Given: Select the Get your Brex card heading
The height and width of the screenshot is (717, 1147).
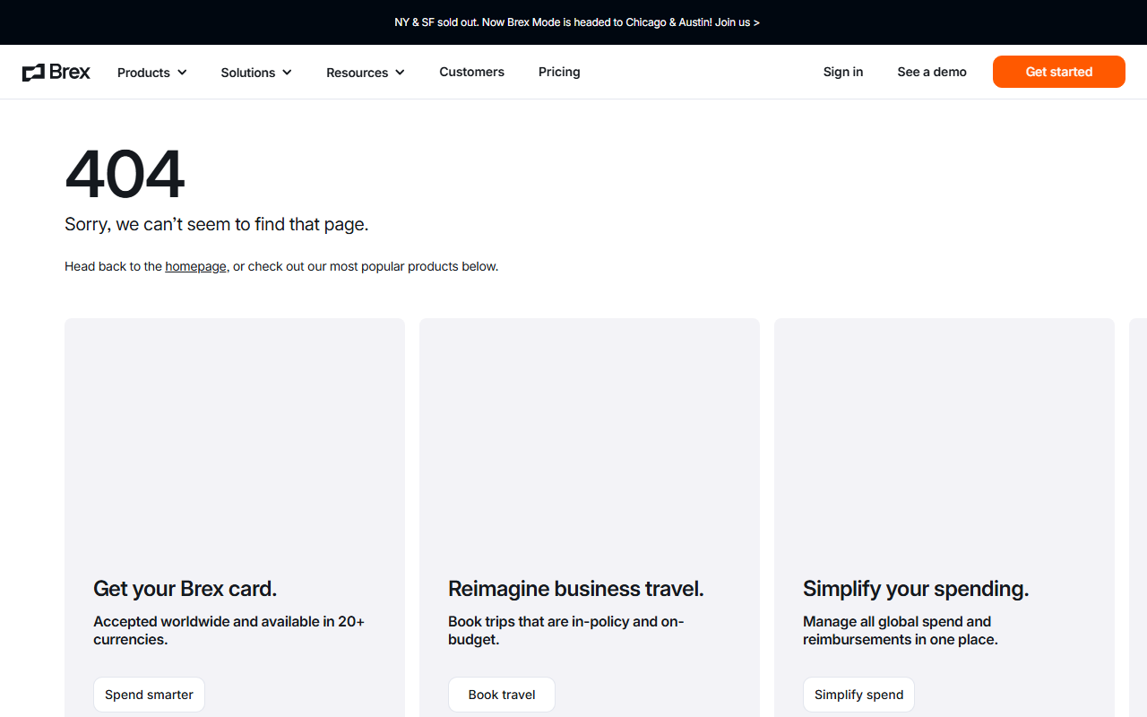Looking at the screenshot, I should 185,589.
